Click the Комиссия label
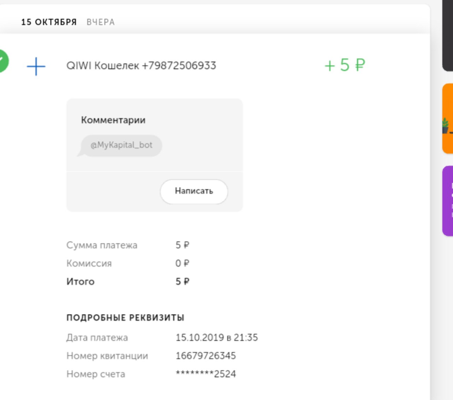The width and height of the screenshot is (453, 400). [x=89, y=263]
